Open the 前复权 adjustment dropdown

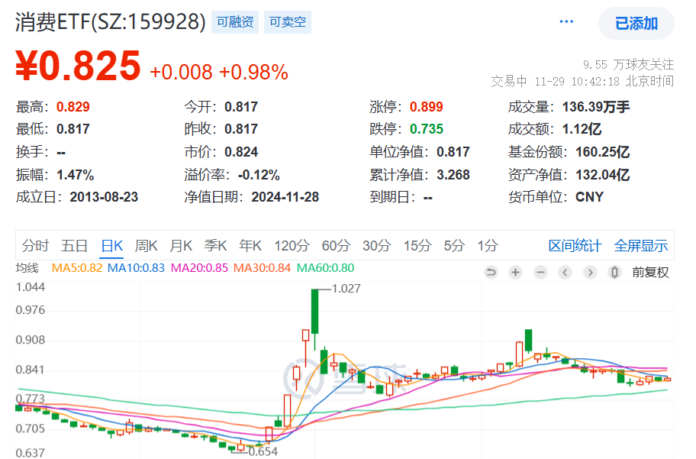(x=650, y=272)
